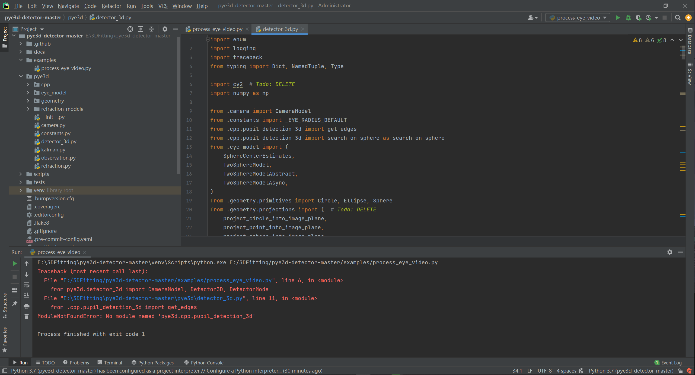This screenshot has height=375, width=695.
Task: Start debugging with the bug icon
Action: coord(628,18)
